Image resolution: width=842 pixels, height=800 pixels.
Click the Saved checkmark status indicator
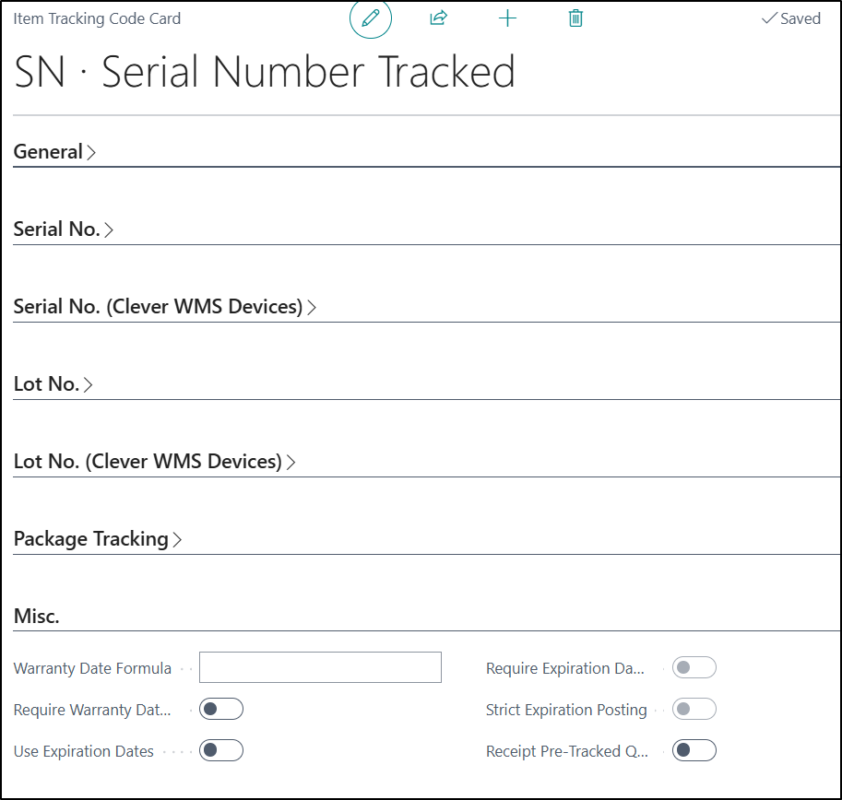(x=790, y=18)
